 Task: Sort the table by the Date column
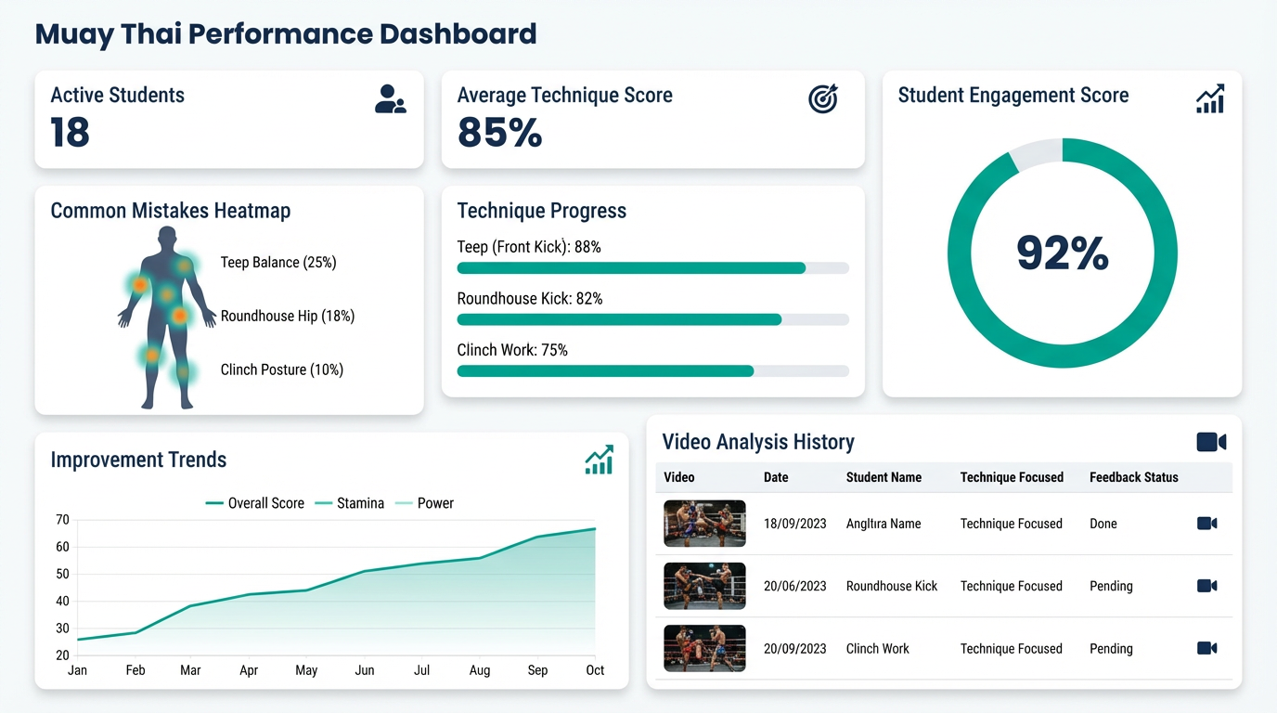(x=775, y=477)
